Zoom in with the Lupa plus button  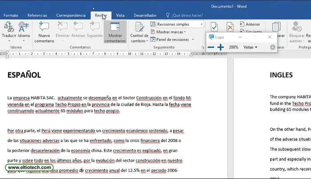221,47
